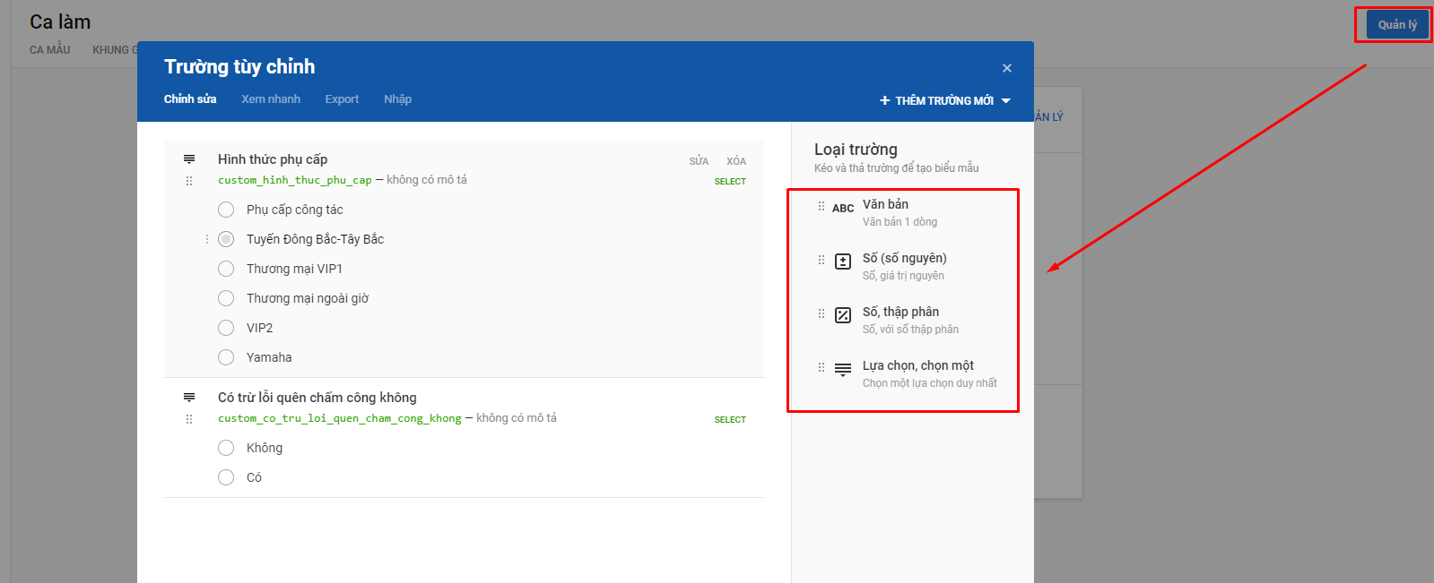Click the Quản lý button

click(x=1397, y=25)
